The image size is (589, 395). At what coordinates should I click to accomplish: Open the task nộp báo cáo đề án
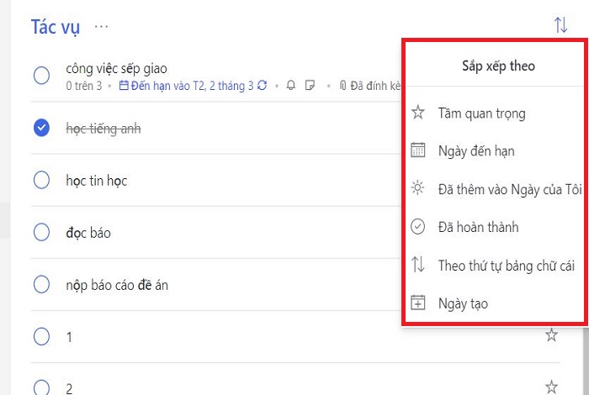117,285
